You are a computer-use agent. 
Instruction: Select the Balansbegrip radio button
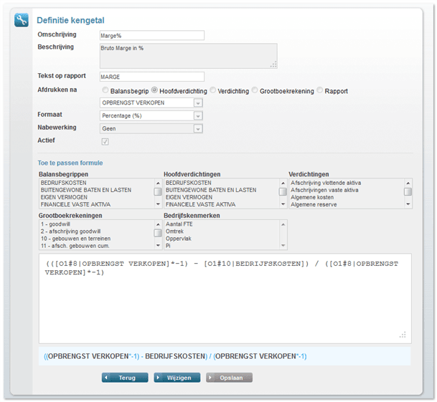(105, 90)
